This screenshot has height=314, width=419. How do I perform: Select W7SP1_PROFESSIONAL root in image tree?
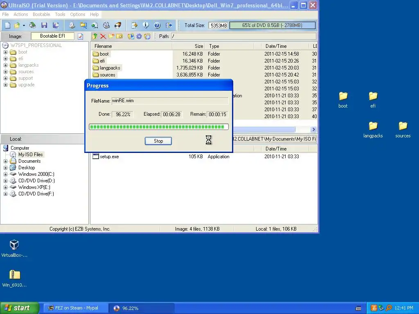tap(36, 45)
